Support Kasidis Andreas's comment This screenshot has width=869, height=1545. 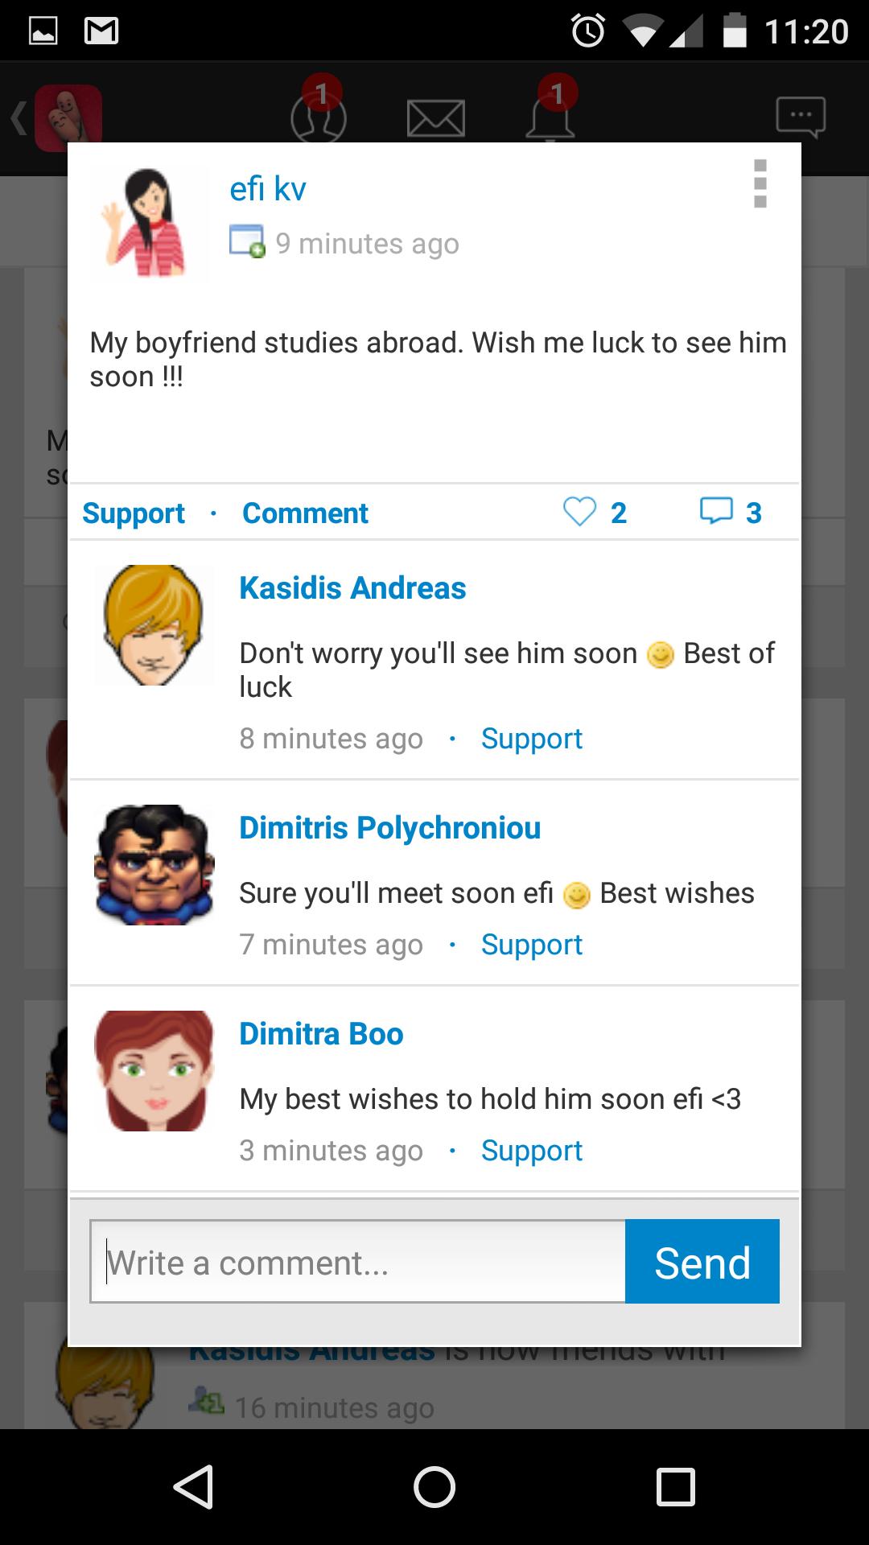point(531,739)
